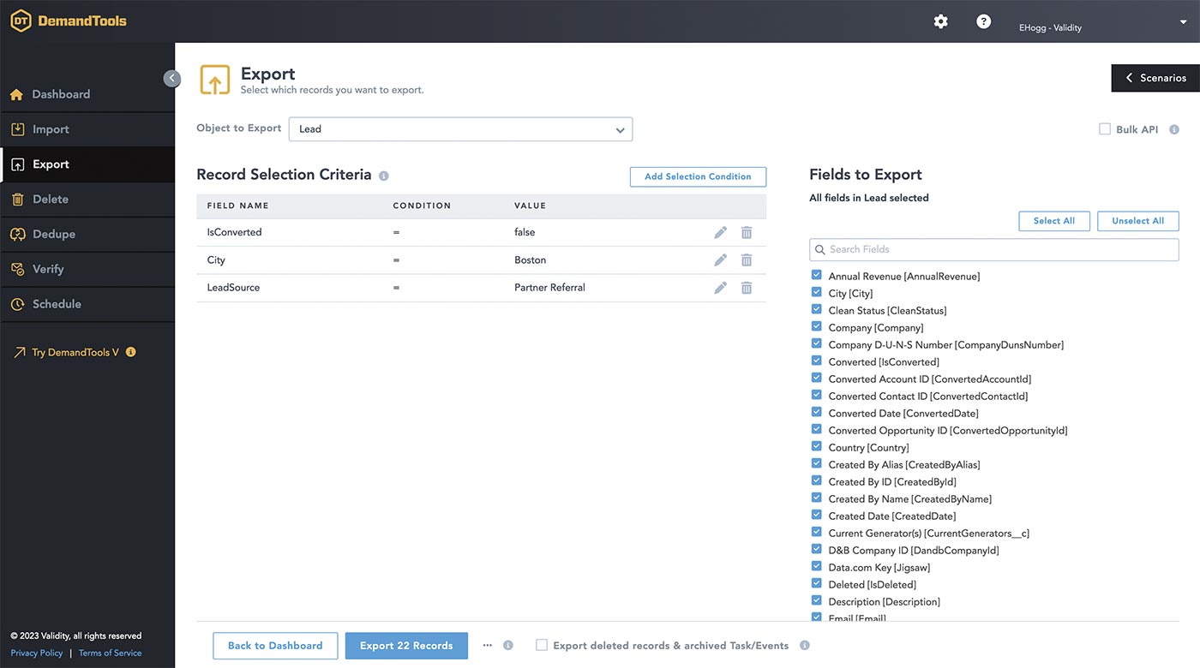Click the Select All button

pos(1054,221)
